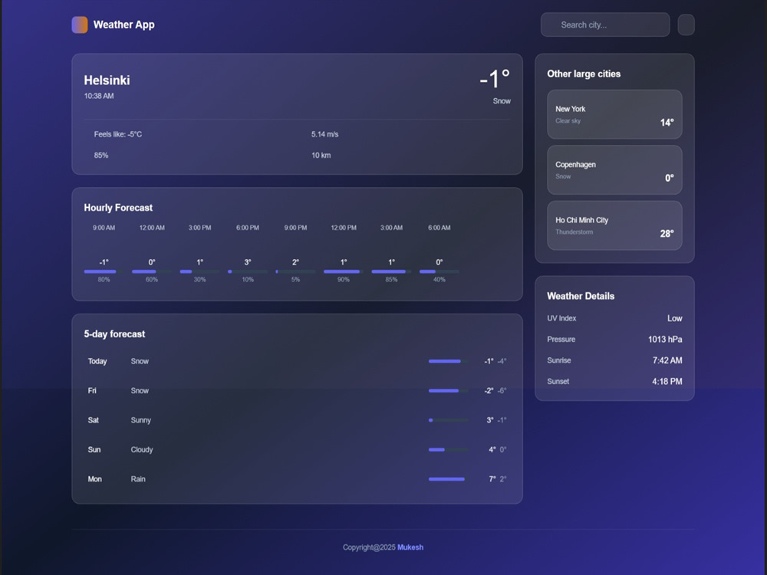Click the temperature bar in Mon row
The image size is (767, 575).
[x=449, y=479]
